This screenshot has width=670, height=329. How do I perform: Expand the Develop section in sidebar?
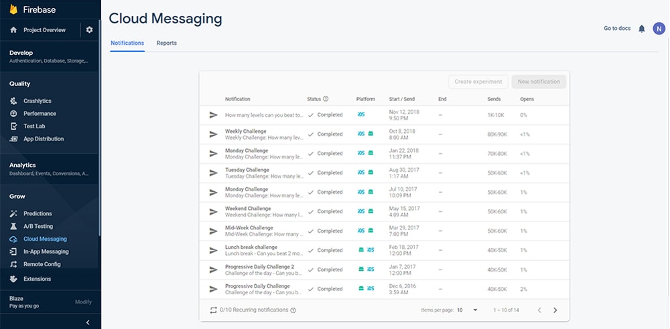pyautogui.click(x=49, y=56)
